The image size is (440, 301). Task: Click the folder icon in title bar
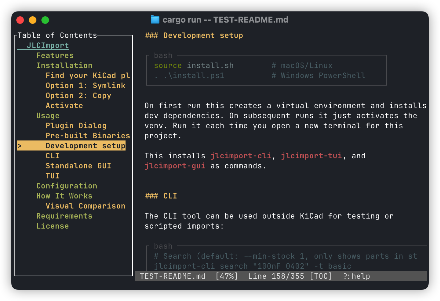[155, 20]
